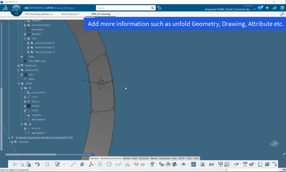This screenshot has height=172, width=286.
Task: Click the Work on Support grid icon
Action: pos(100,164)
